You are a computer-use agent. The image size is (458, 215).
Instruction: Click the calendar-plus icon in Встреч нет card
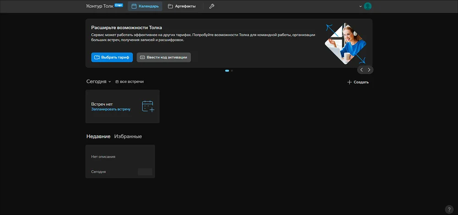pyautogui.click(x=148, y=106)
